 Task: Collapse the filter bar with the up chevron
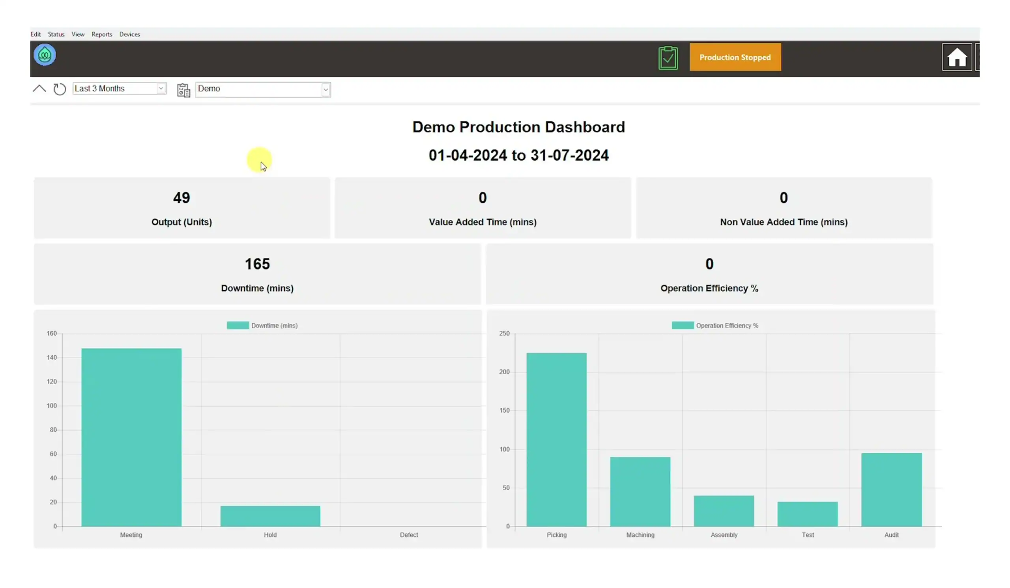pos(39,88)
